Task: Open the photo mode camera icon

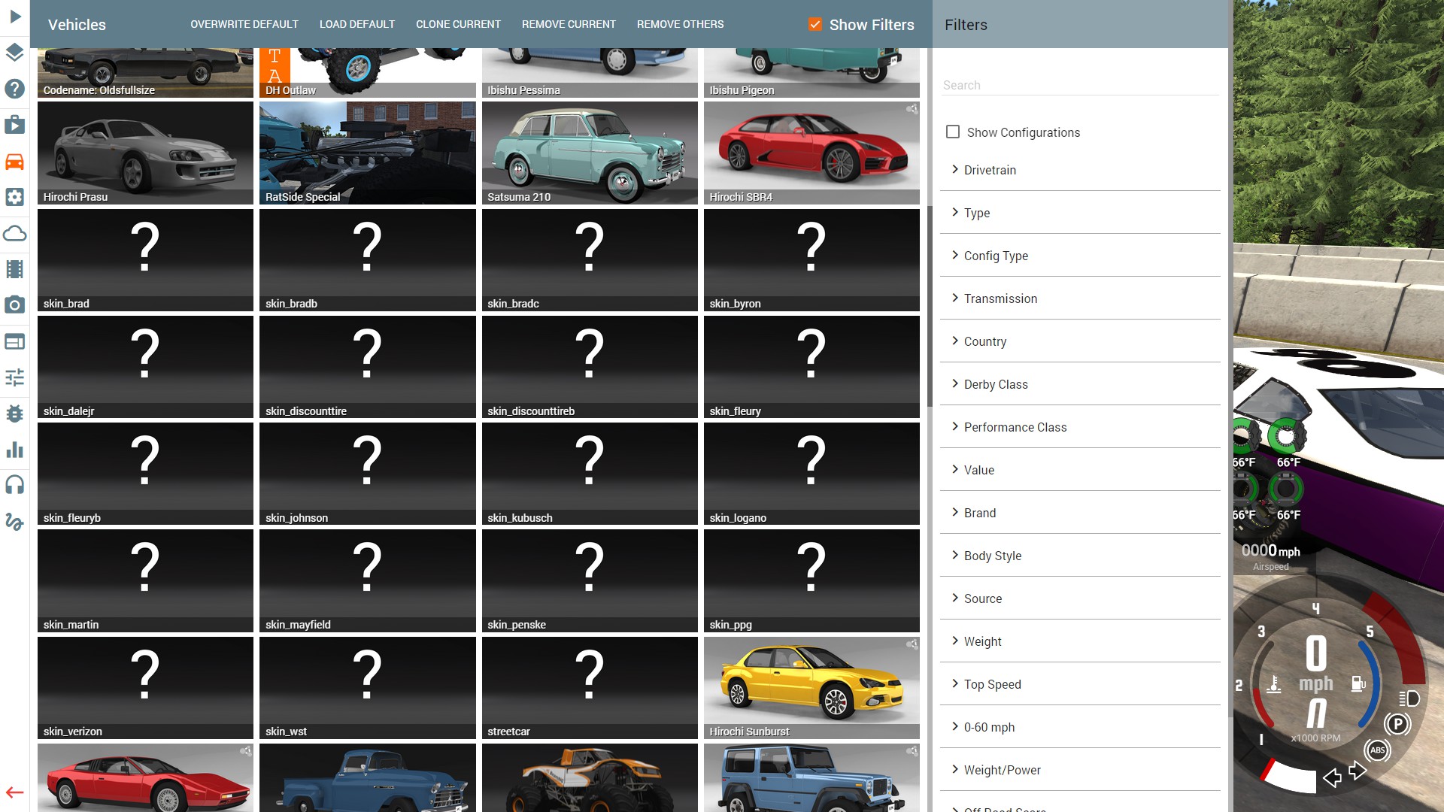Action: pos(14,305)
